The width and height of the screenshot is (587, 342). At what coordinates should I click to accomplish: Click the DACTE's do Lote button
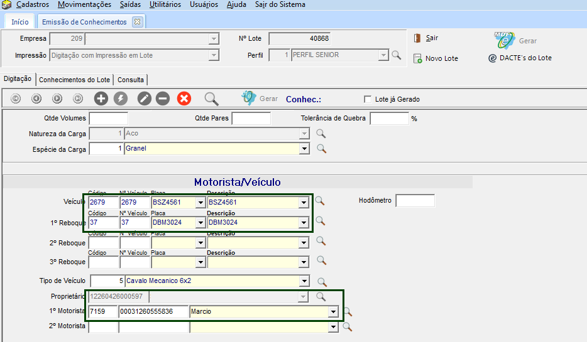click(x=520, y=58)
